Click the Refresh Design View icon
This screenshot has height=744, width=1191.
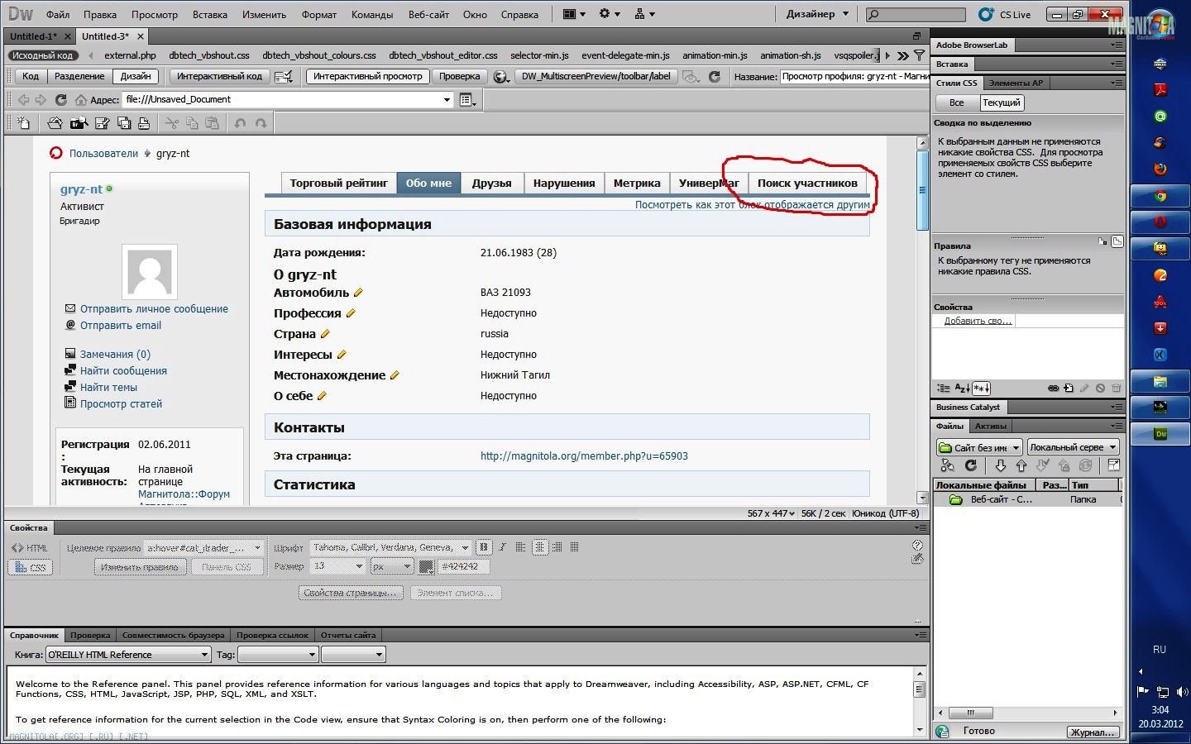(715, 77)
